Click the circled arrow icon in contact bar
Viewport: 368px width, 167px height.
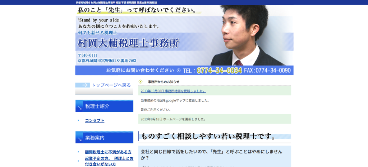(179, 71)
